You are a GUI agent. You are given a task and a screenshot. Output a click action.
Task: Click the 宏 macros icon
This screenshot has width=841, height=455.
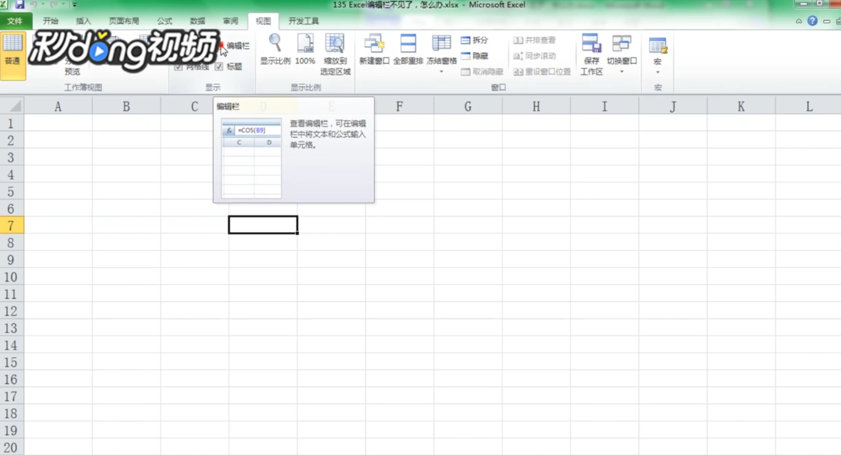(658, 46)
